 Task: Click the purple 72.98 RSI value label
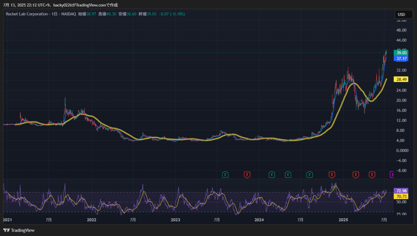pos(401,191)
